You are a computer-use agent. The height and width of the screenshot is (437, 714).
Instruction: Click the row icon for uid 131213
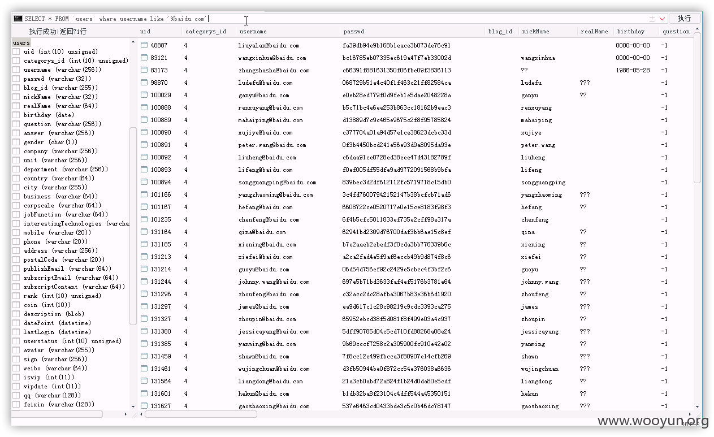(144, 257)
